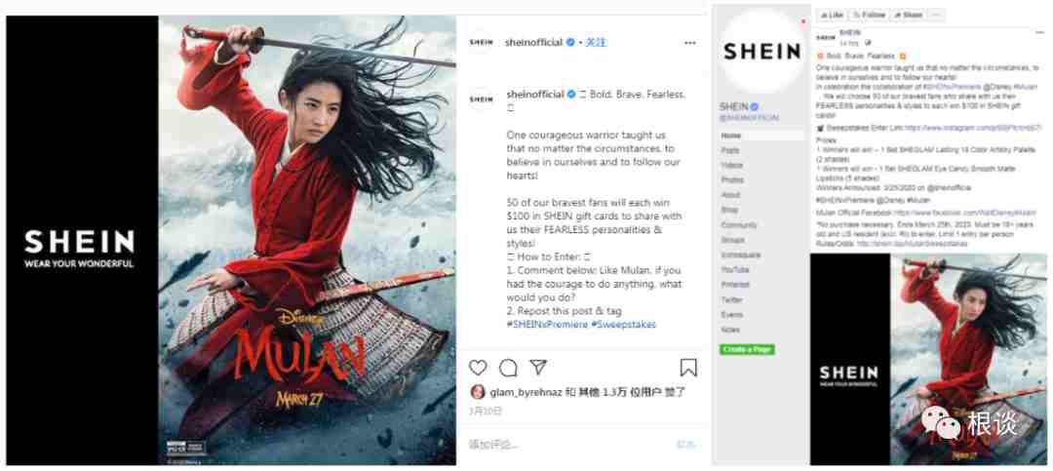Save the post with the bookmark icon

tap(688, 368)
